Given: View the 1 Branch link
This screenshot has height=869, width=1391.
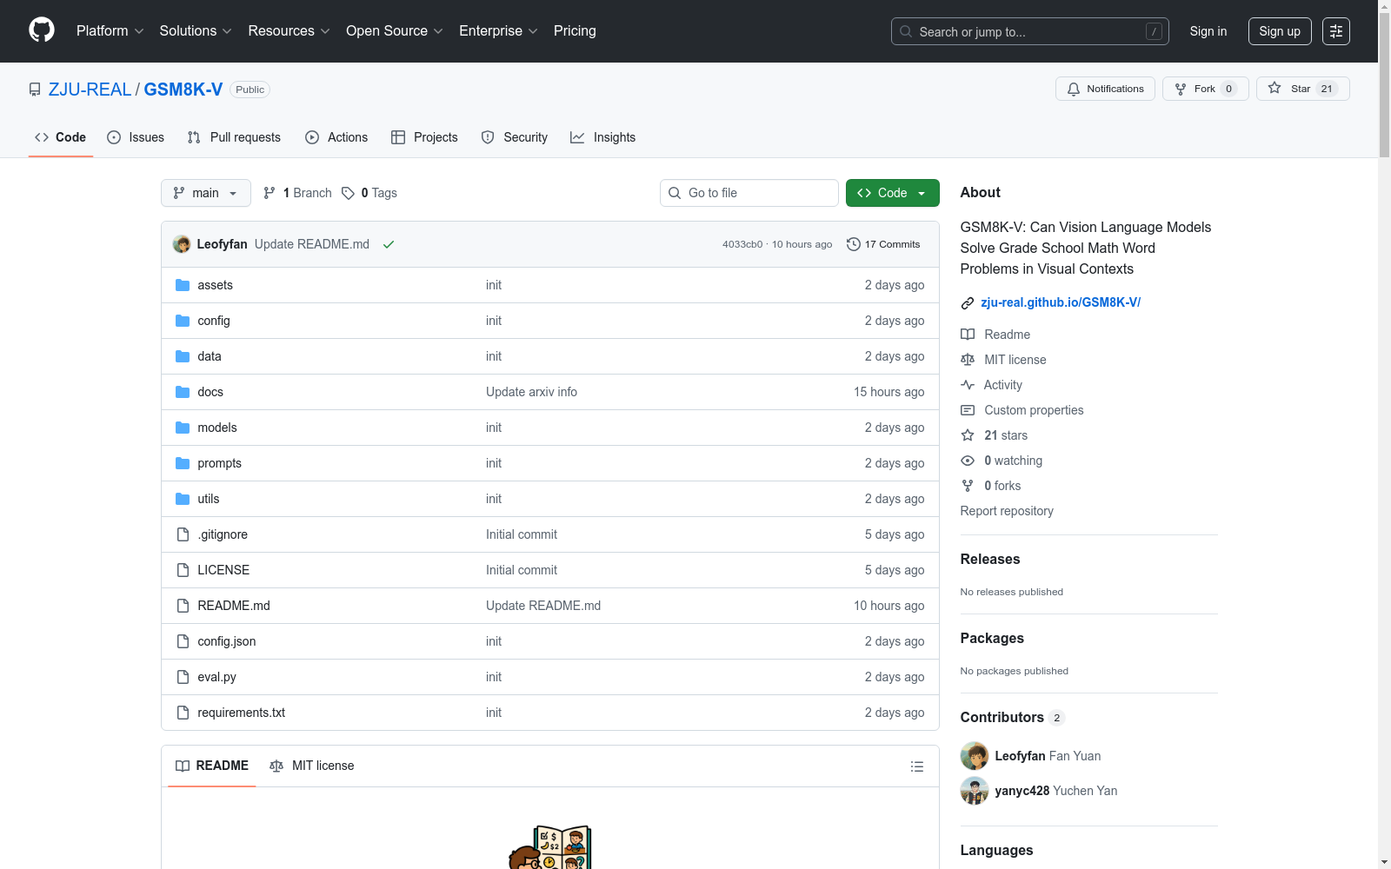Looking at the screenshot, I should (297, 193).
